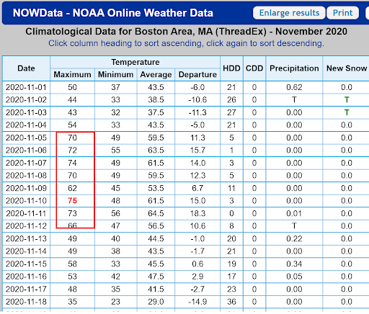Click departure value -14.9
The height and width of the screenshot is (314, 369).
(197, 302)
